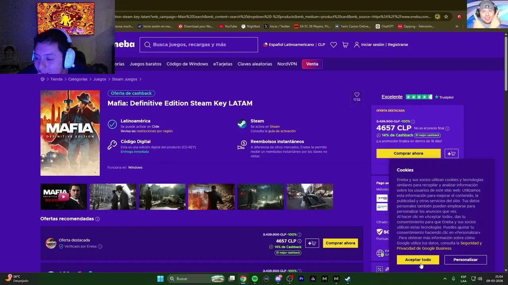Go to Tienda breadcrumb
The height and width of the screenshot is (285, 508).
pyautogui.click(x=56, y=79)
